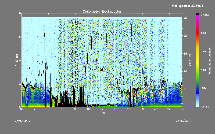This screenshot has height=134, width=215.
Task: Select the '22:' hour tick on the UTC axis
Action: click(x=169, y=109)
